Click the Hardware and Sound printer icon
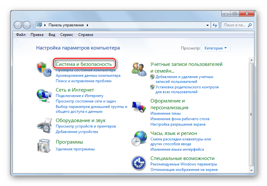Viewport: 267px width, 186px height. click(44, 125)
